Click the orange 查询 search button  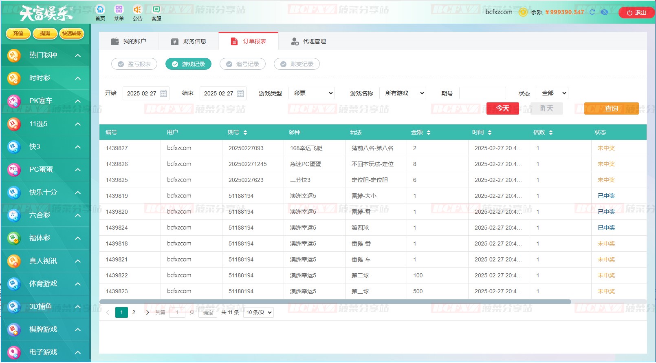(611, 108)
